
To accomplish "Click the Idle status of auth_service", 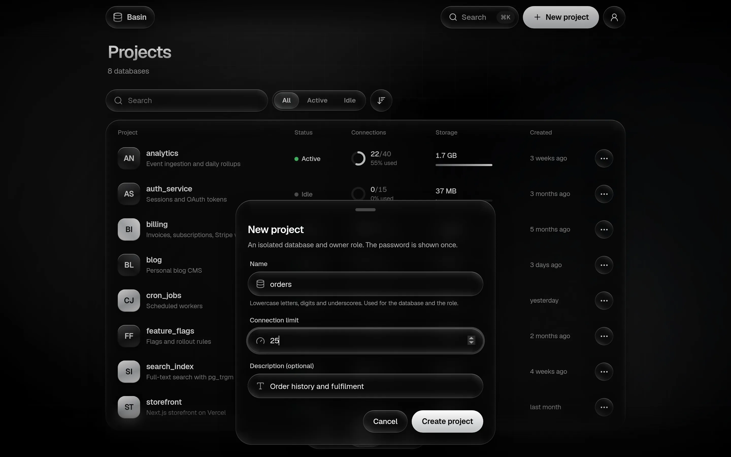I will click(303, 194).
